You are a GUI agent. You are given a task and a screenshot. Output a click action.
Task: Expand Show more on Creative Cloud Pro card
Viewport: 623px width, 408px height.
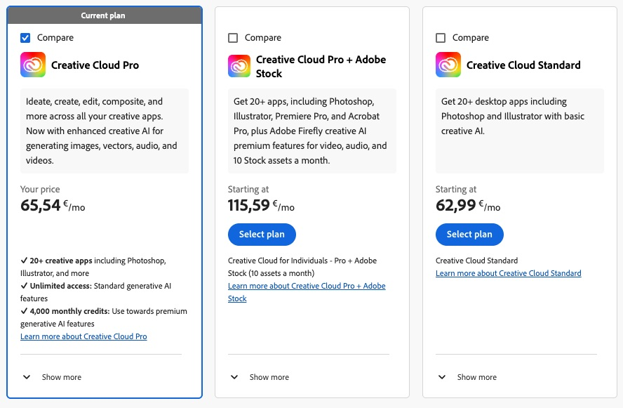click(x=53, y=377)
